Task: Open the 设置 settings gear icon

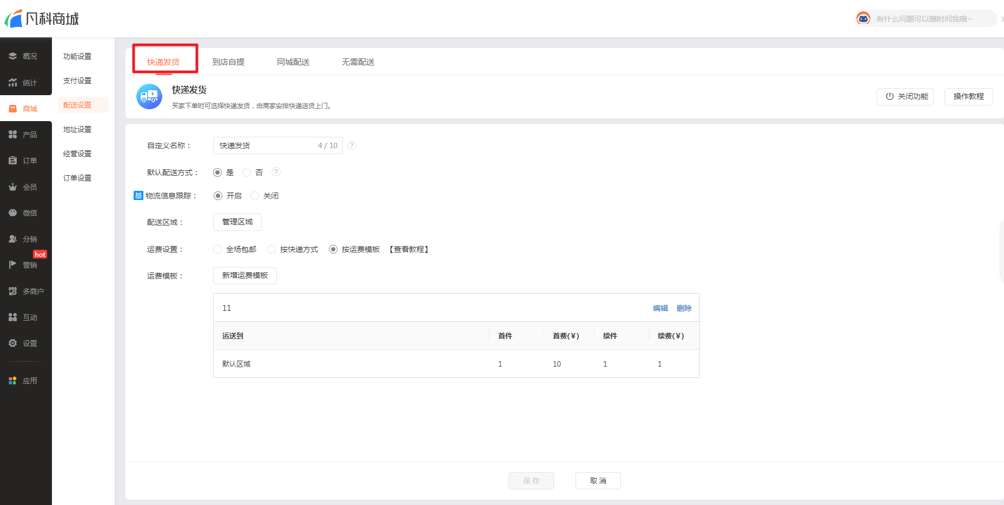Action: click(12, 343)
